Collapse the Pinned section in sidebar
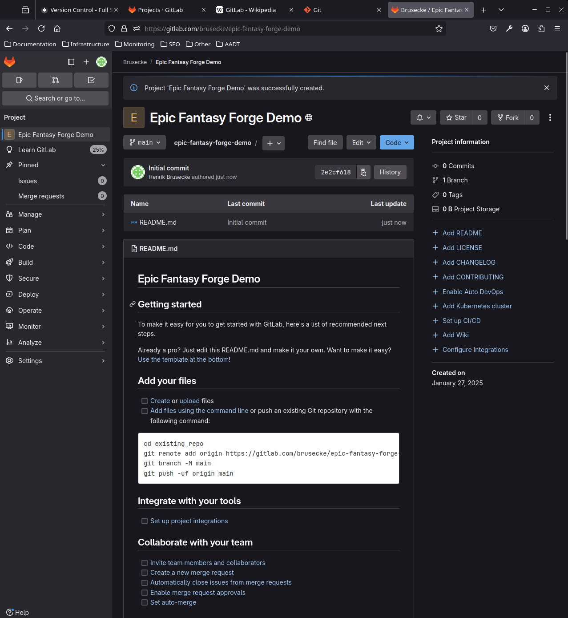568x618 pixels. 103,165
